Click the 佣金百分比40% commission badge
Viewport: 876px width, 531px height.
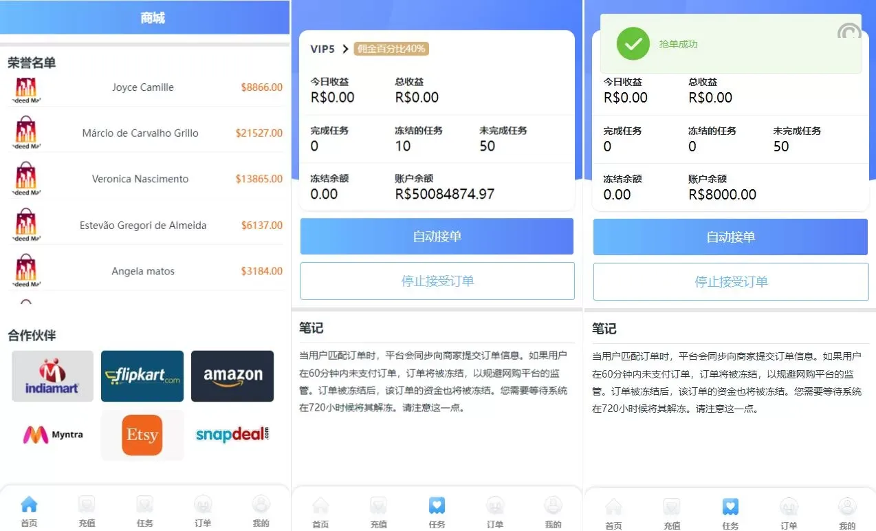(391, 49)
